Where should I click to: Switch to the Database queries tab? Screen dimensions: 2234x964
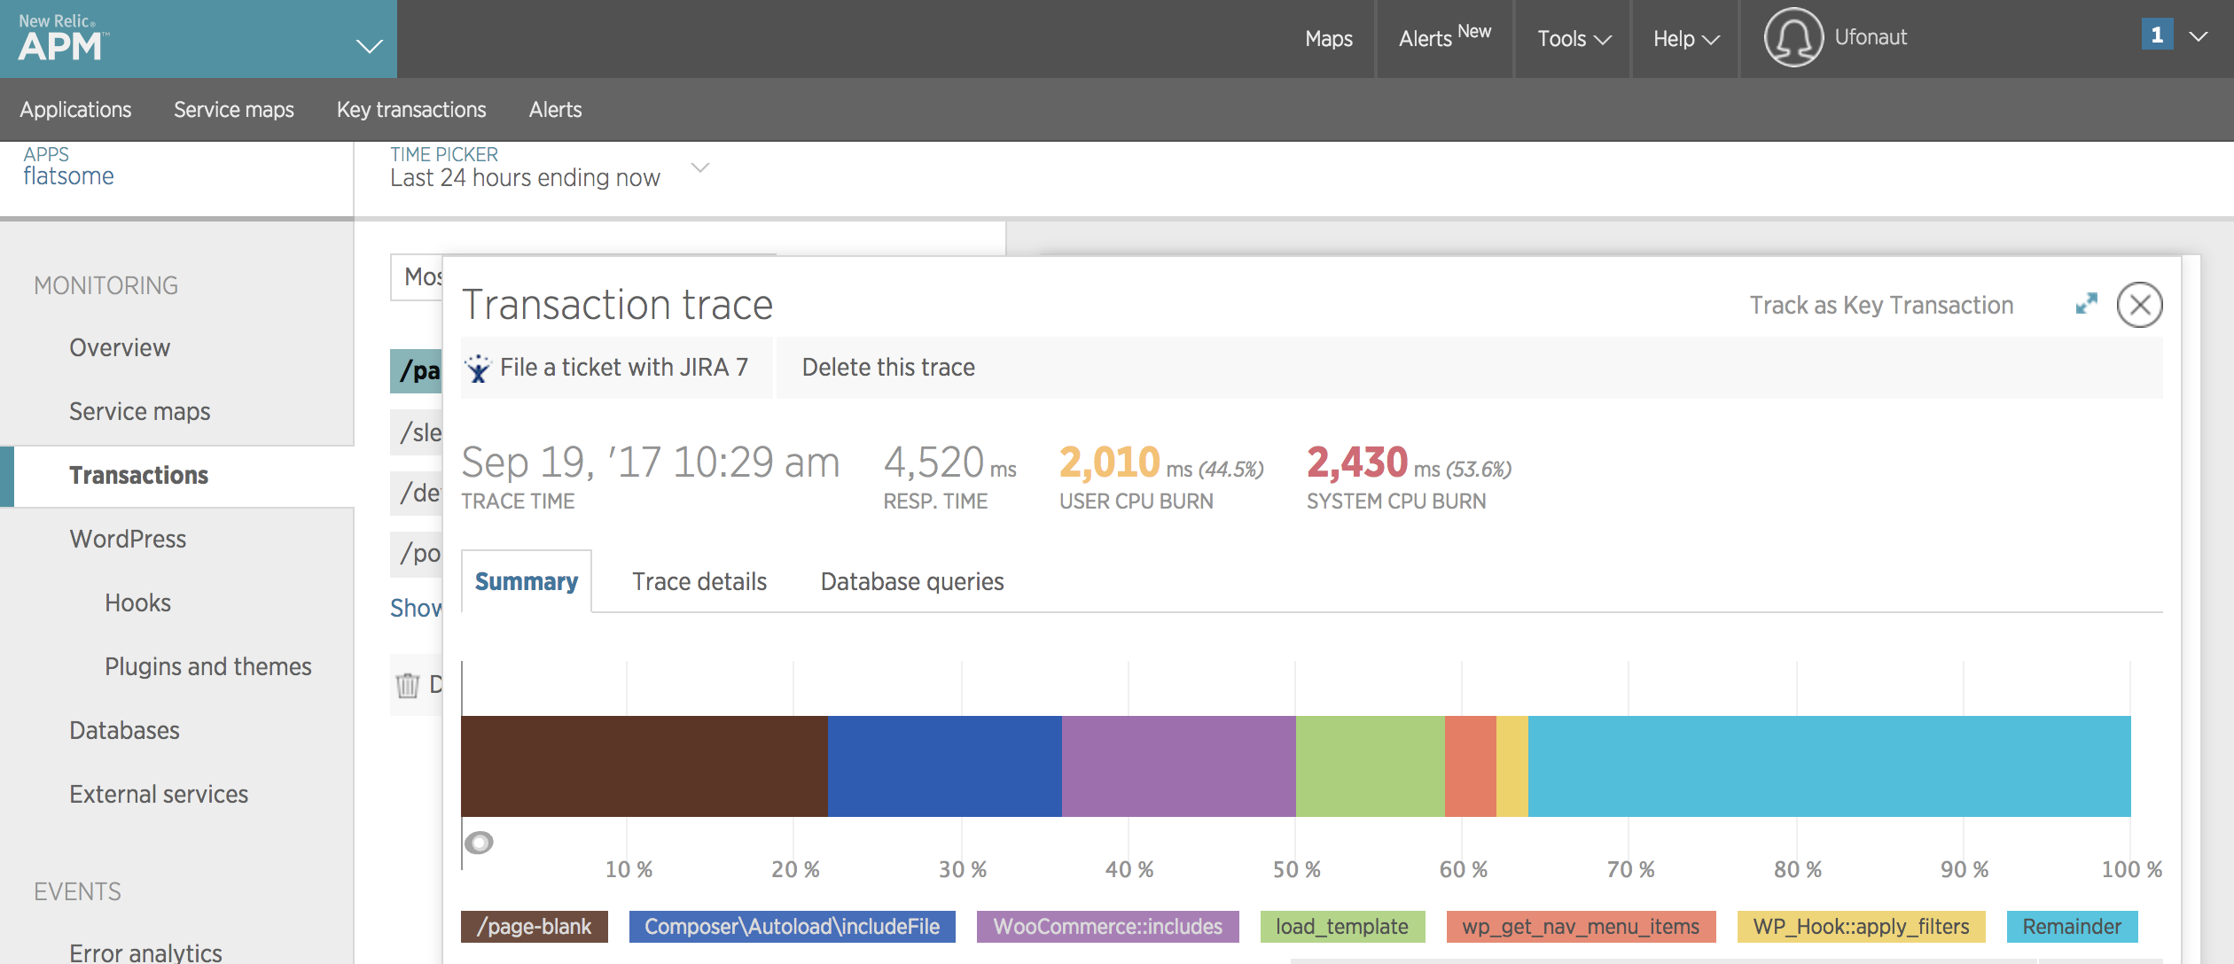(912, 581)
